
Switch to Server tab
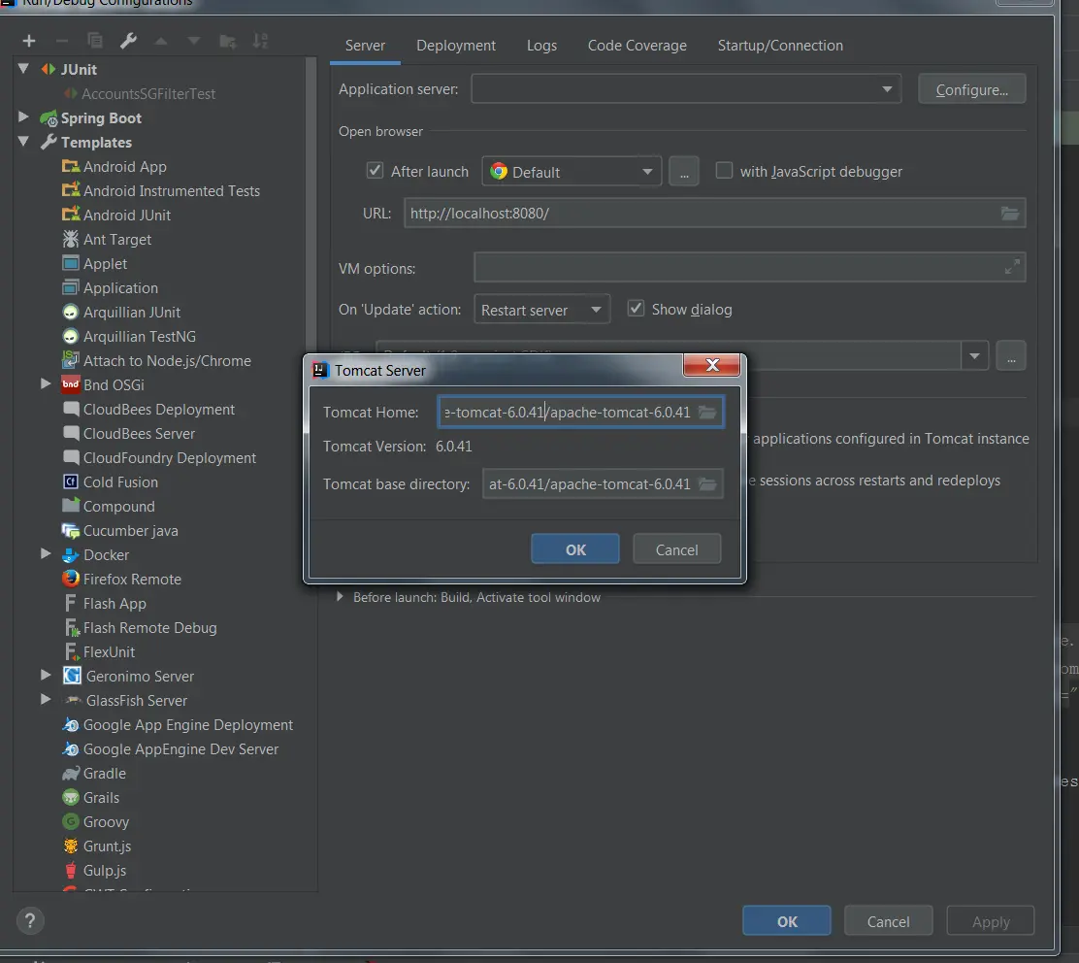coord(366,46)
